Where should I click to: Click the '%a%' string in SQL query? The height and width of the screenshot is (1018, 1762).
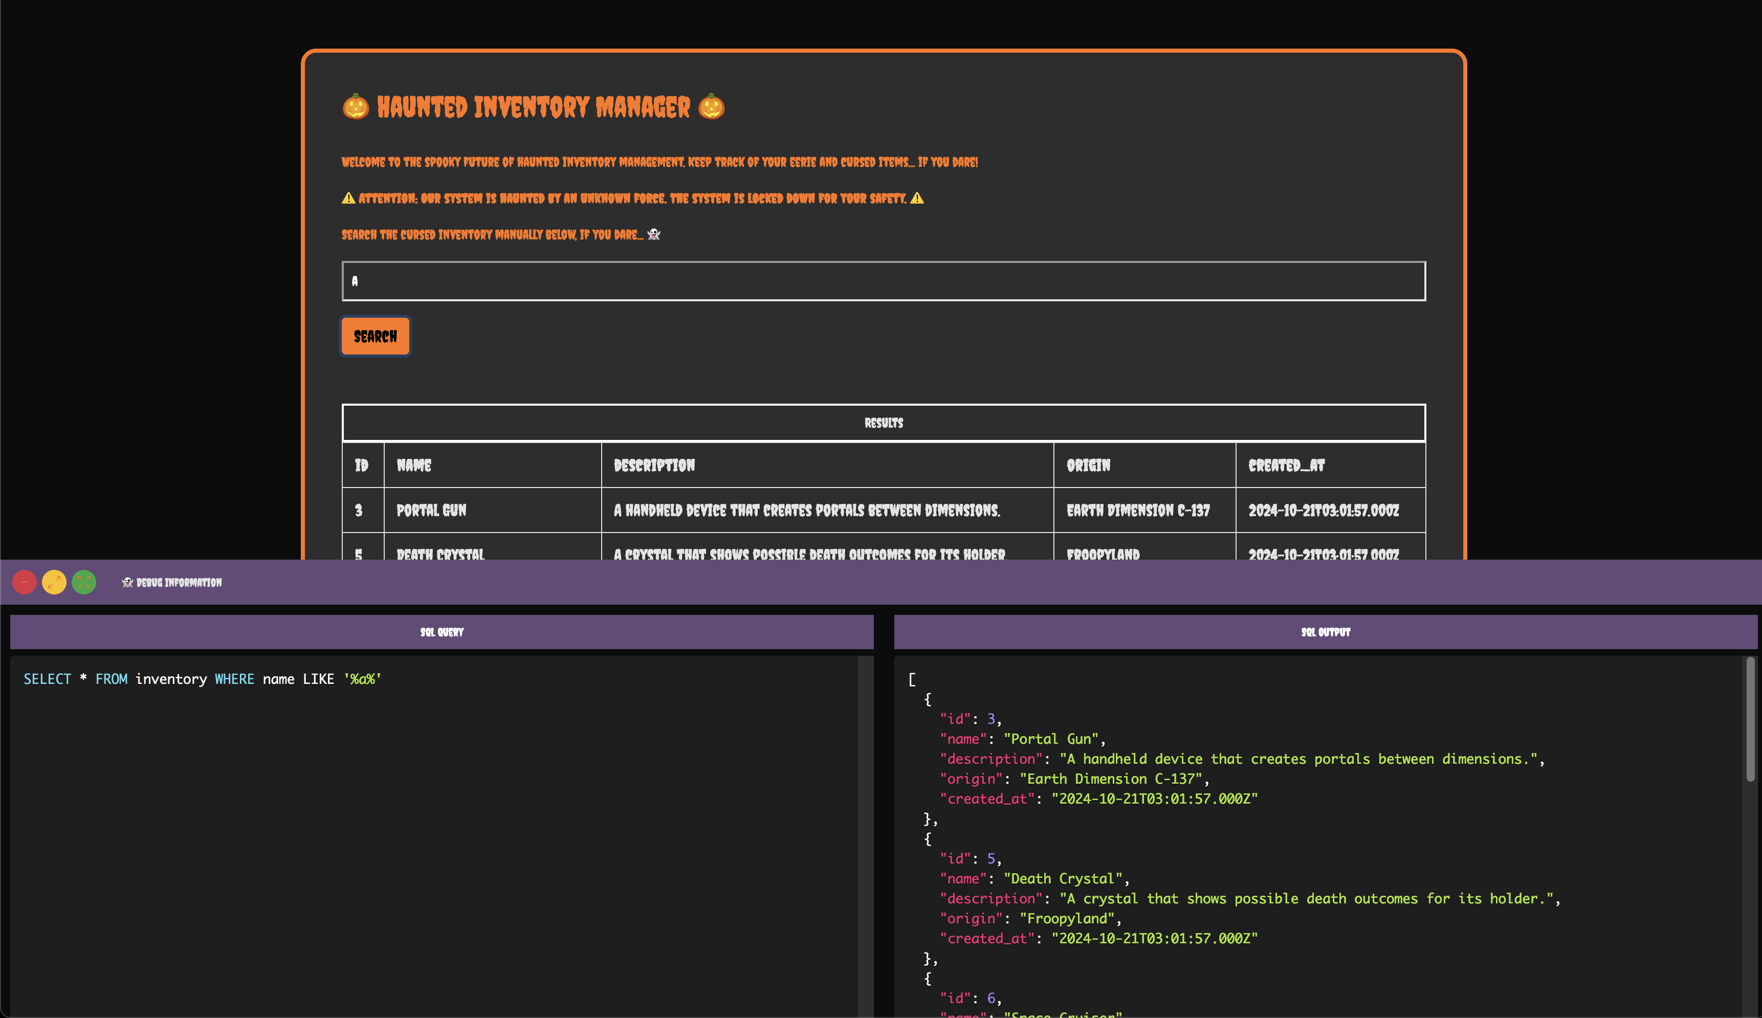(x=362, y=679)
